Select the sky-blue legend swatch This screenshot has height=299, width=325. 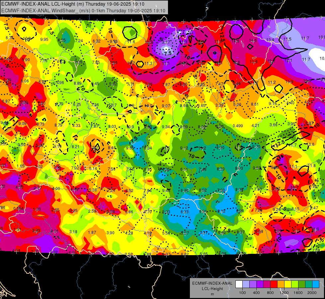click(316, 284)
